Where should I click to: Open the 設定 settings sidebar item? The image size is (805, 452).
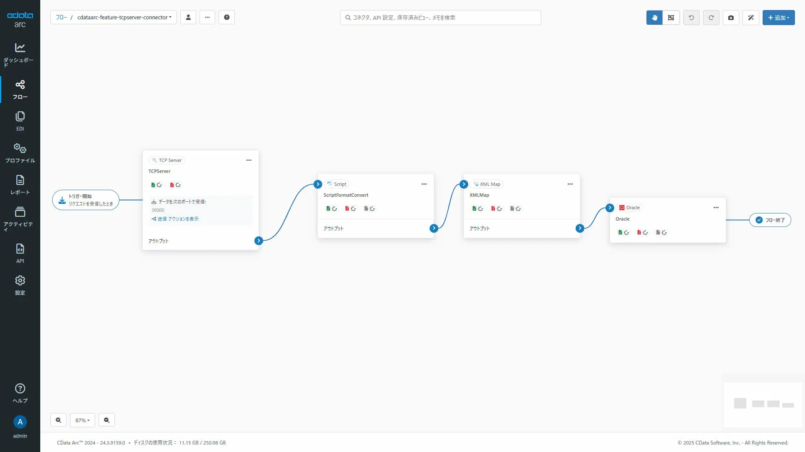click(20, 285)
